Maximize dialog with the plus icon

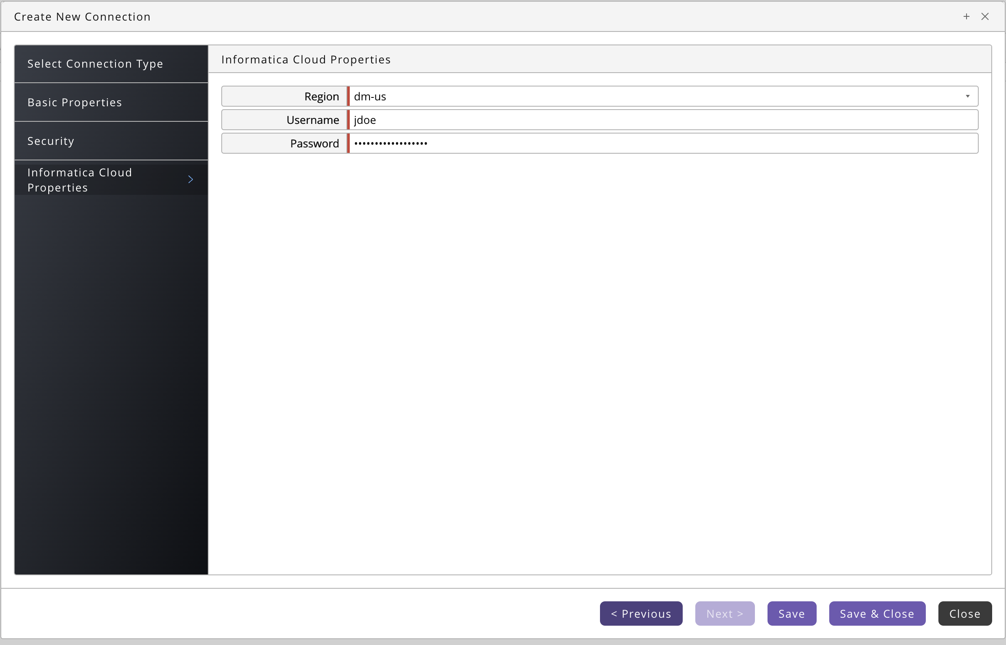966,16
